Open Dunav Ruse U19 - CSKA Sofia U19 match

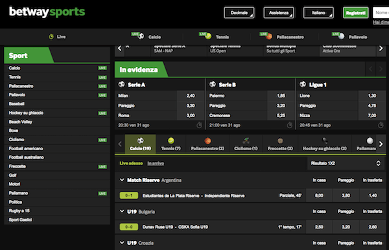point(175,227)
